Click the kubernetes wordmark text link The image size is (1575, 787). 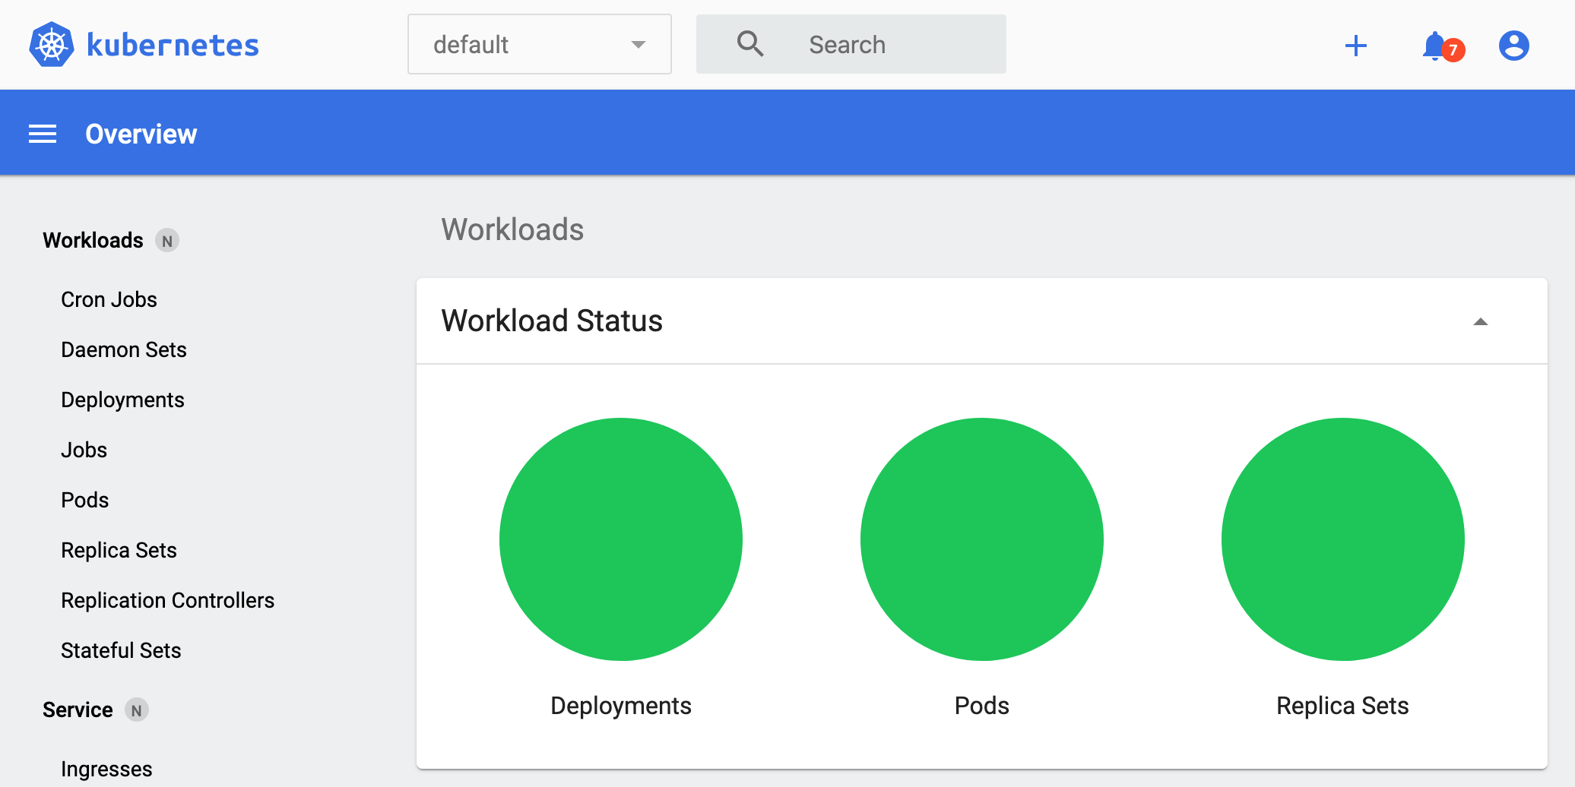pos(173,45)
